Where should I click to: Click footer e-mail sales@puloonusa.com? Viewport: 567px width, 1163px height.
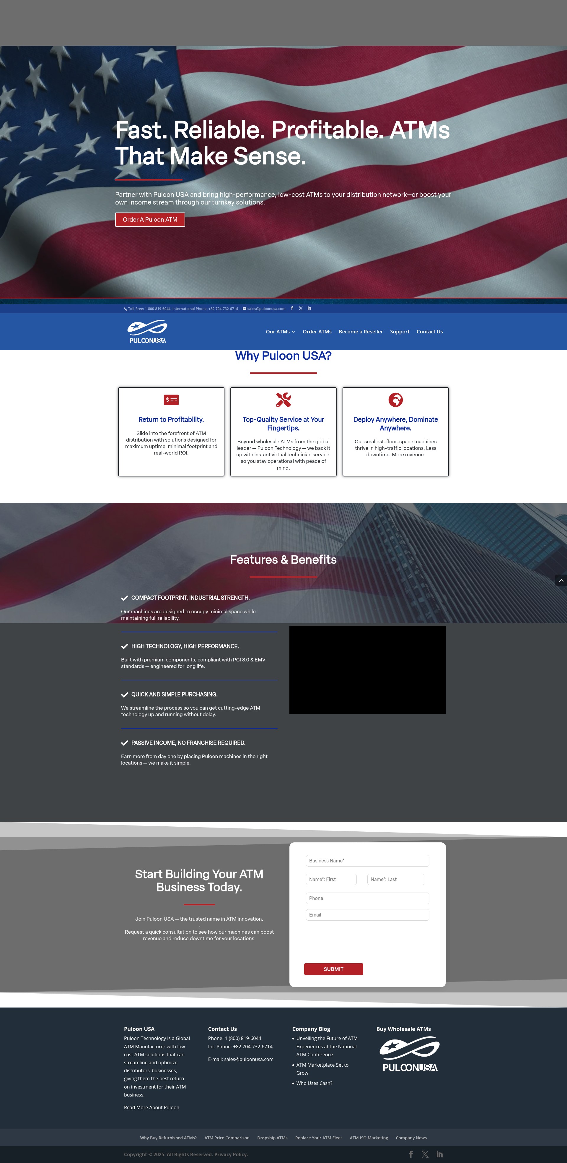[x=249, y=1059]
